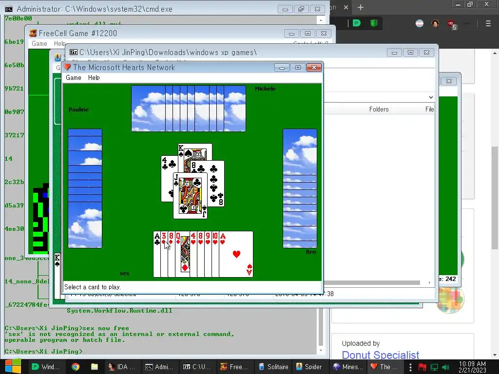Open the Hearts Game menu
Viewport: 499px width, 374px height.
[x=73, y=77]
